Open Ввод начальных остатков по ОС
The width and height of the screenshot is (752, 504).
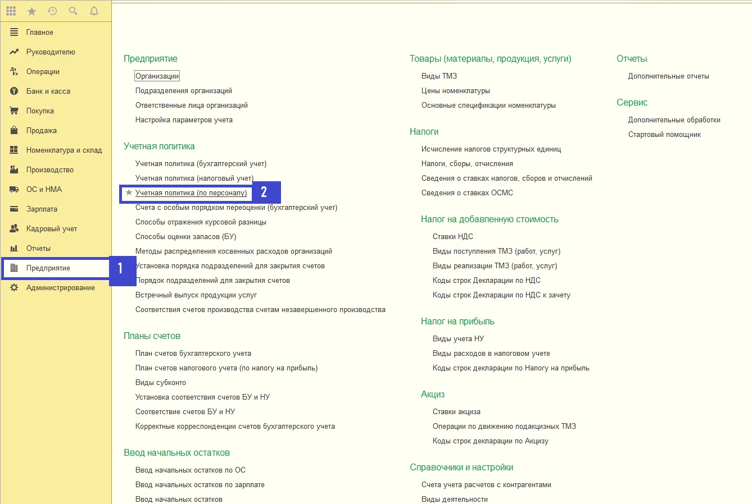point(191,470)
